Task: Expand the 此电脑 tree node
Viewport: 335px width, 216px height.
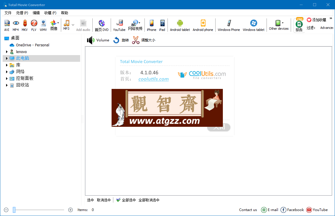Action: point(7,58)
